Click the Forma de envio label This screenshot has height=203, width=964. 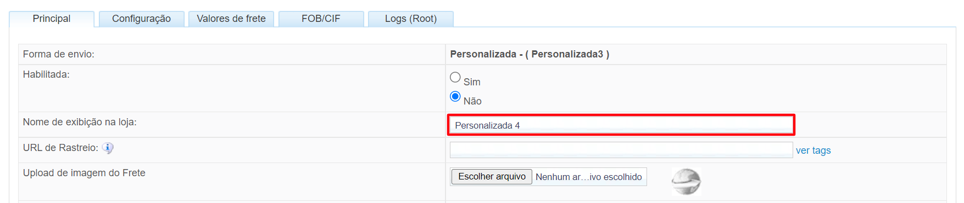[x=59, y=54]
